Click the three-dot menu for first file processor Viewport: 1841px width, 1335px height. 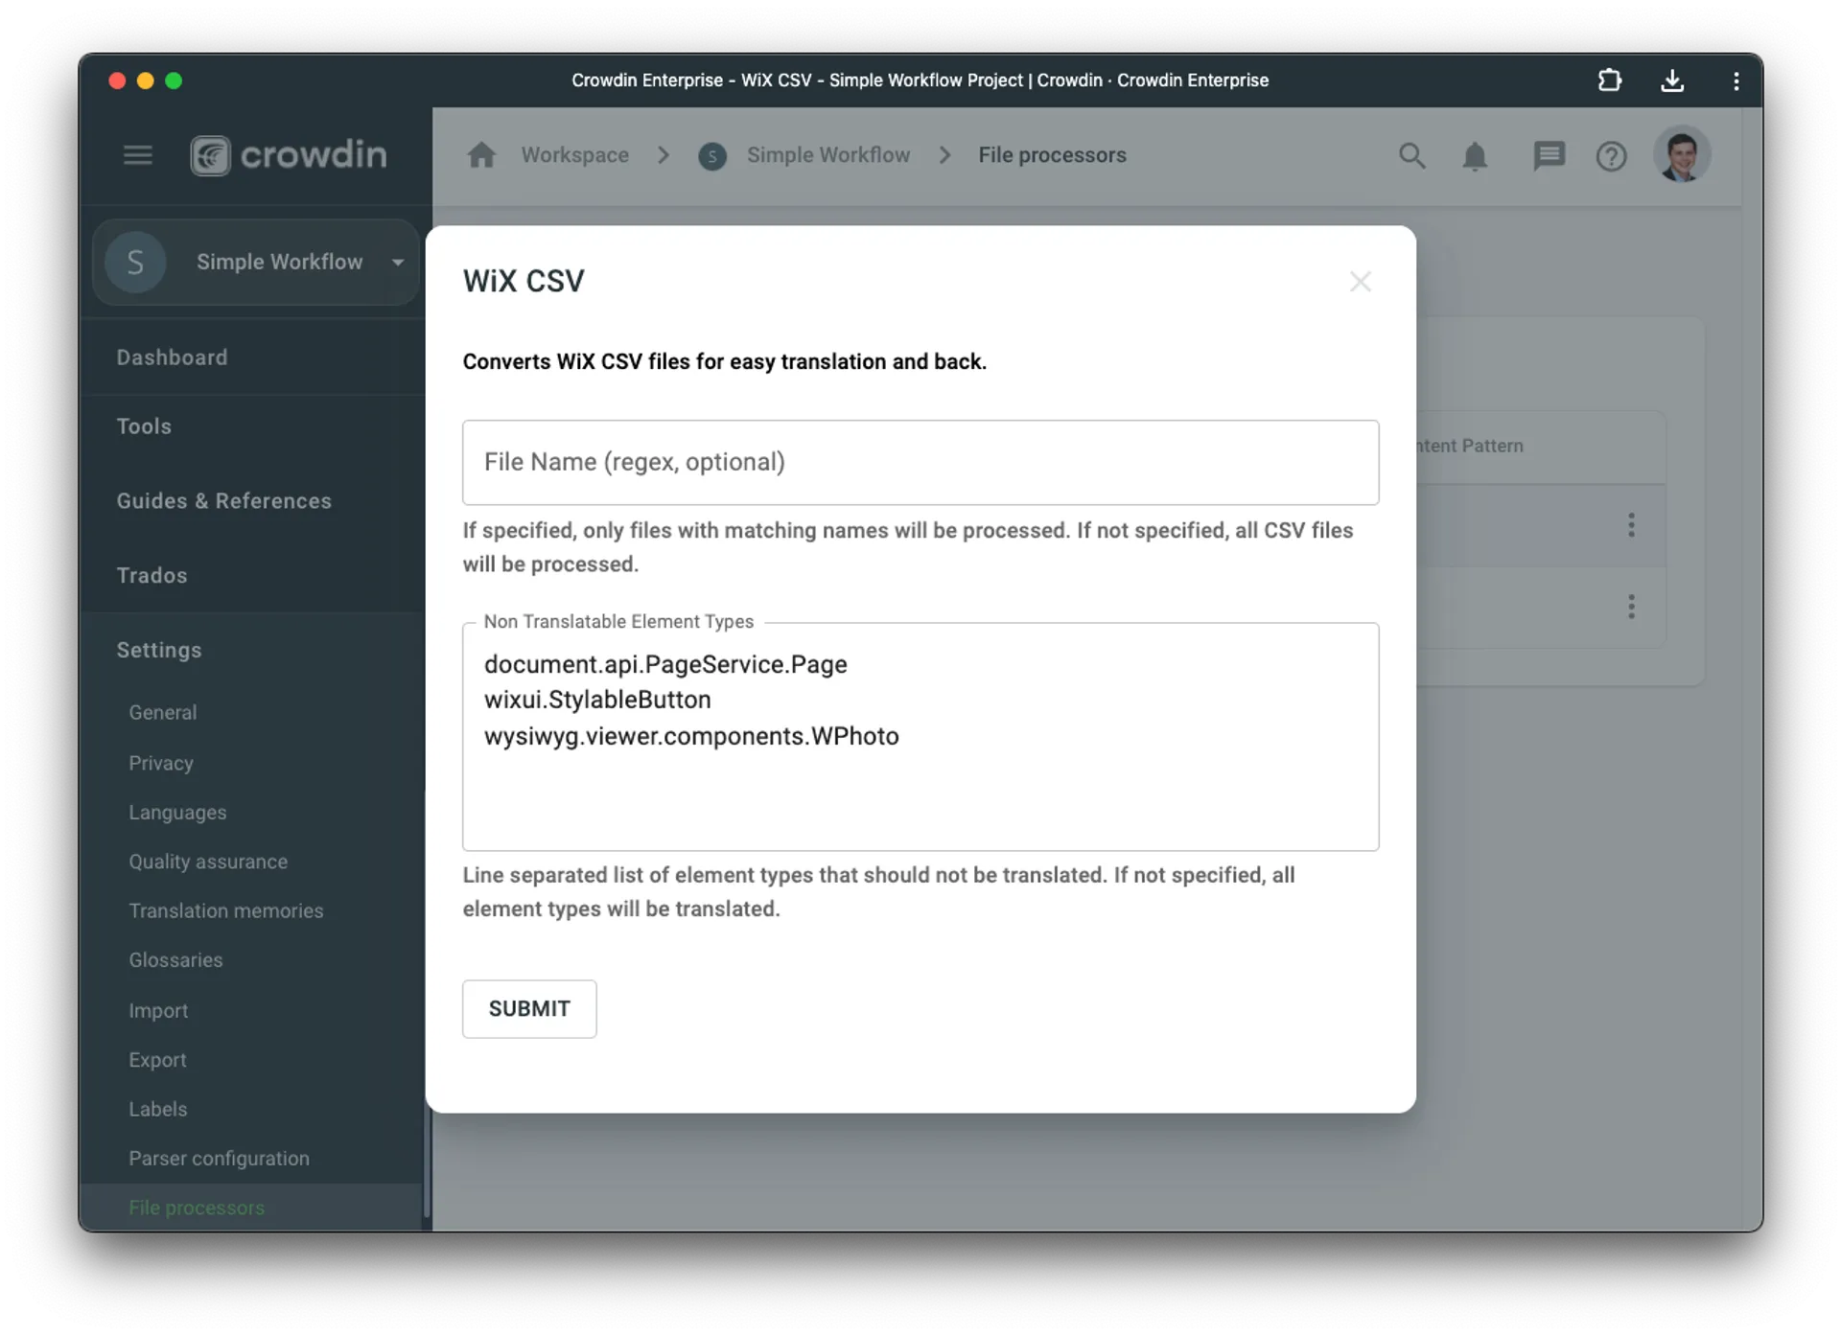click(1631, 524)
